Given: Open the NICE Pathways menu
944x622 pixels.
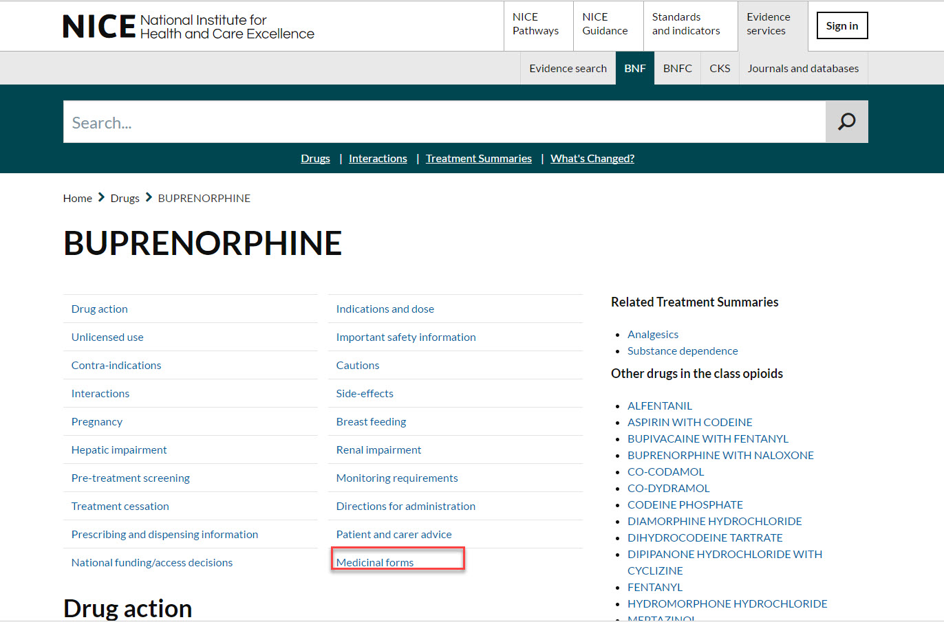Looking at the screenshot, I should tap(536, 25).
